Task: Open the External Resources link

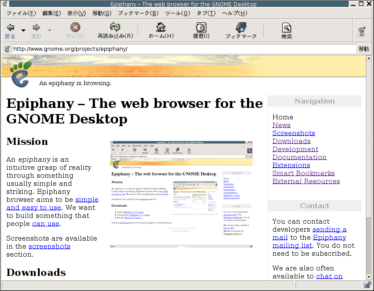Action: pos(306,181)
